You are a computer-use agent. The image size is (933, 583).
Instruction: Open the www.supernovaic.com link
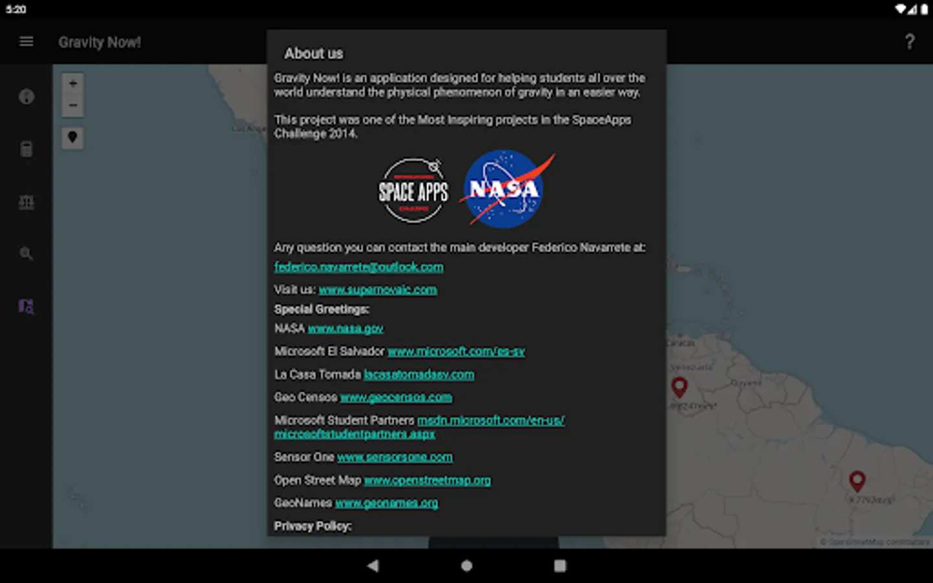click(x=378, y=290)
